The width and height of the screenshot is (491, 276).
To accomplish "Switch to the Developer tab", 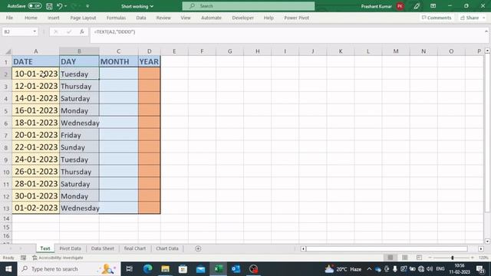I will tap(242, 18).
